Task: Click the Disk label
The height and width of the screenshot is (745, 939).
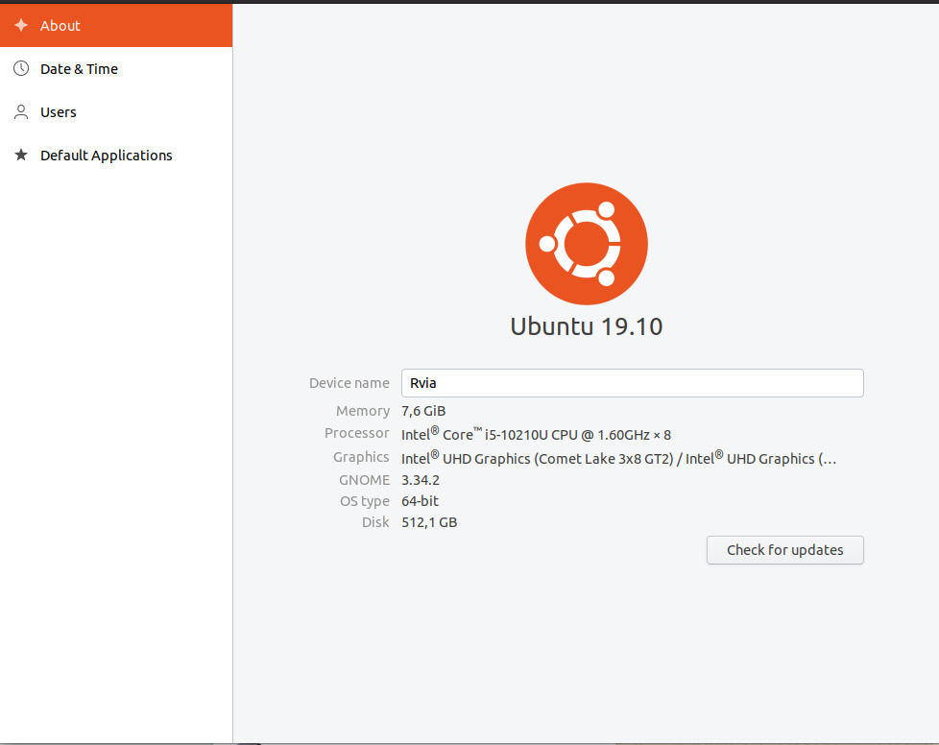Action: (375, 522)
